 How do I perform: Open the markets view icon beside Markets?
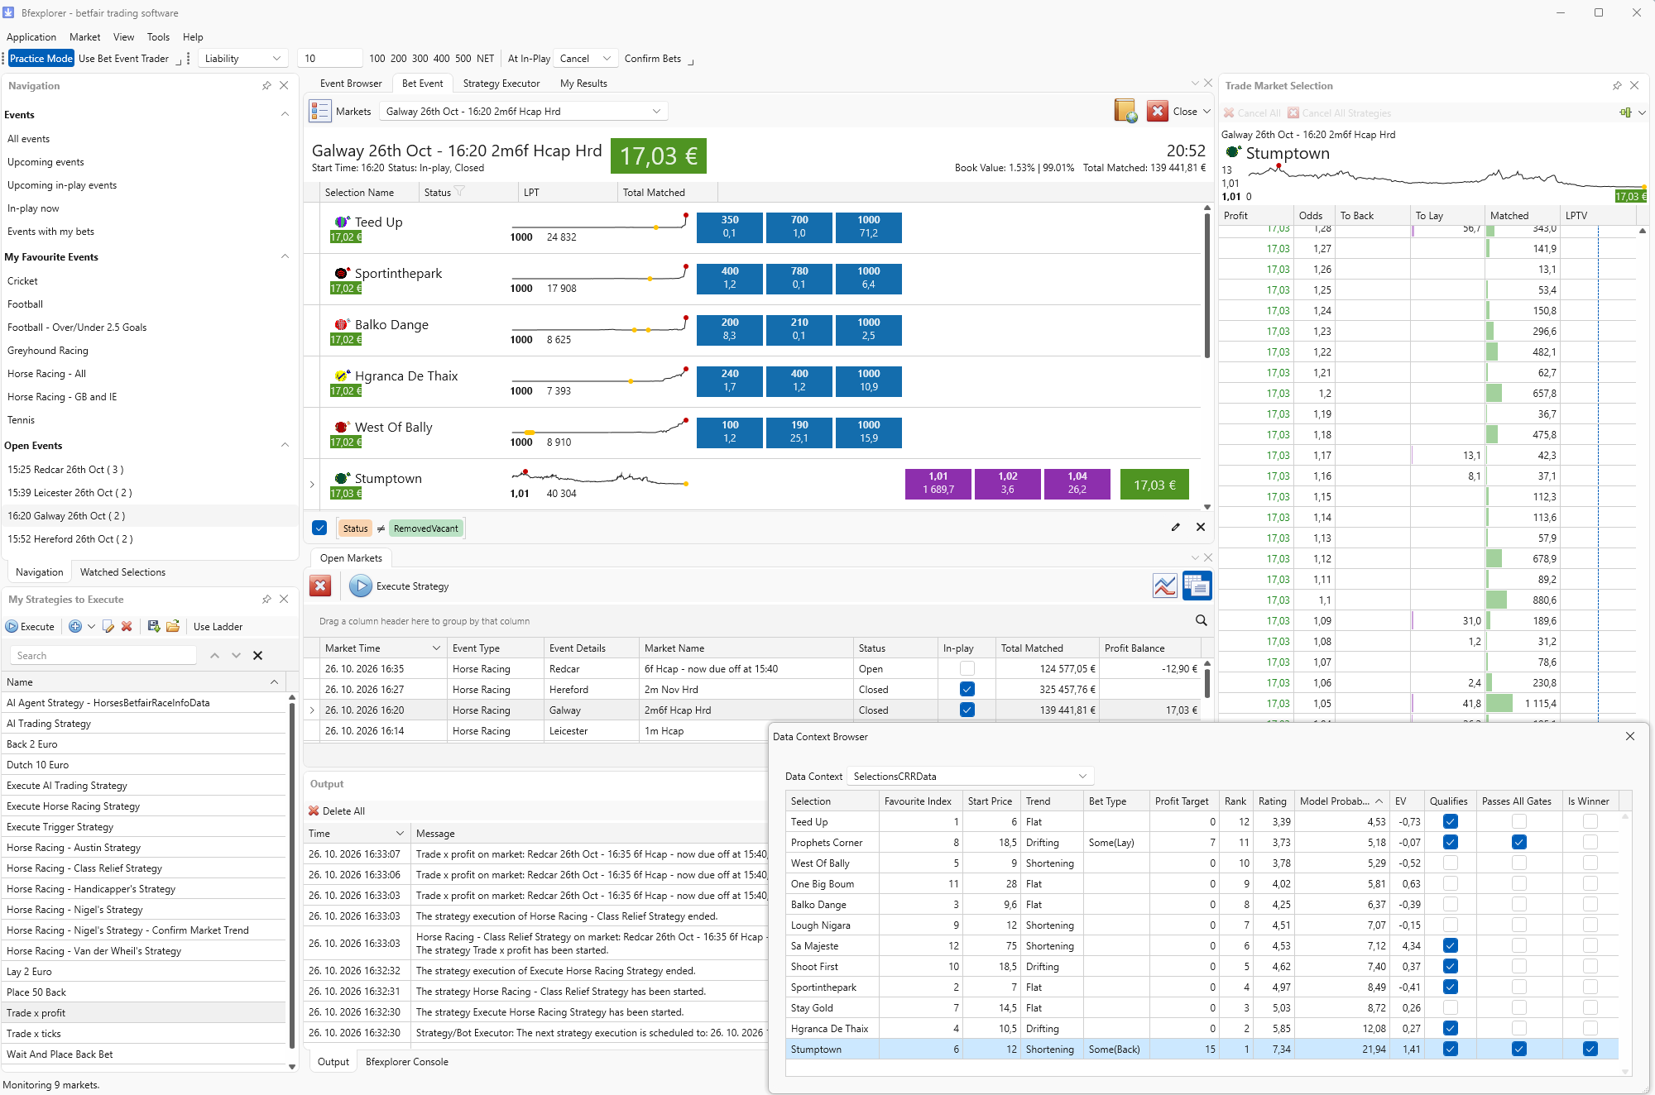click(x=319, y=111)
